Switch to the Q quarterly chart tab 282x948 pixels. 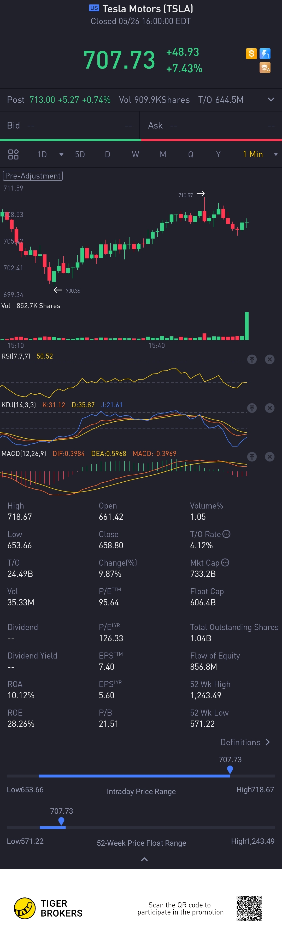191,154
